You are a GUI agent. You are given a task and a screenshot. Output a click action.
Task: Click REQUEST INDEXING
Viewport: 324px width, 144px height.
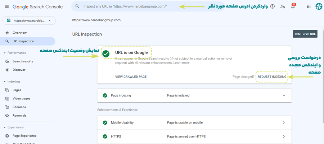272,76
